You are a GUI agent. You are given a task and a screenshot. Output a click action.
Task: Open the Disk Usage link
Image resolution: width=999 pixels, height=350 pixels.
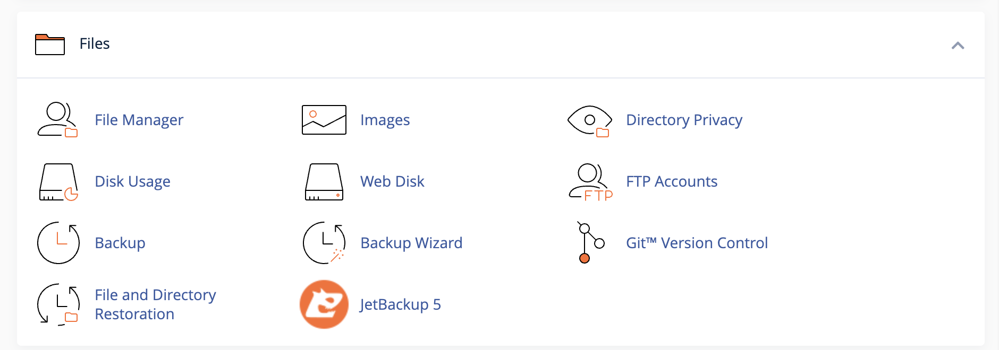pos(132,181)
